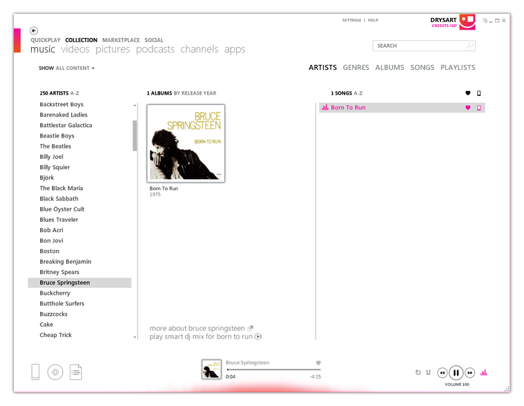
Task: Click the artist list scroll up arrow
Action: 135,105
